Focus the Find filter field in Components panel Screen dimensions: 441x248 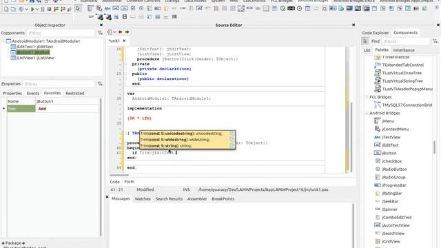tap(406, 41)
